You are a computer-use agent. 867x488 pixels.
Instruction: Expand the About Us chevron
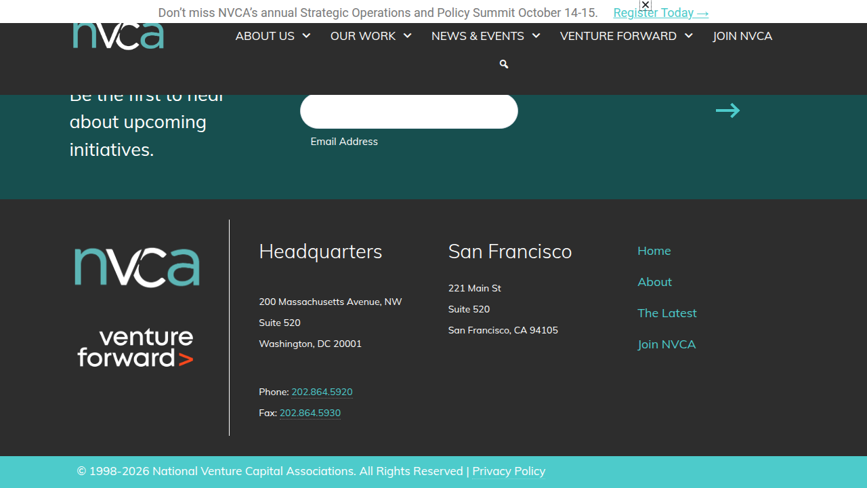point(306,36)
